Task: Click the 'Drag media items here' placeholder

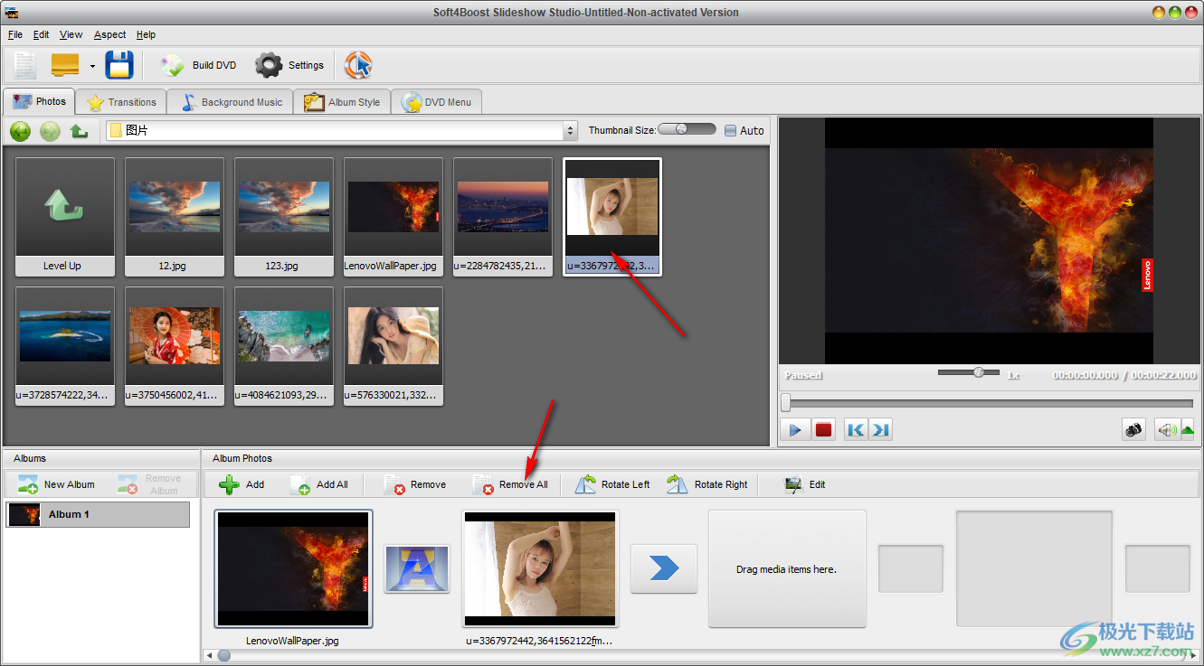Action: pos(787,569)
